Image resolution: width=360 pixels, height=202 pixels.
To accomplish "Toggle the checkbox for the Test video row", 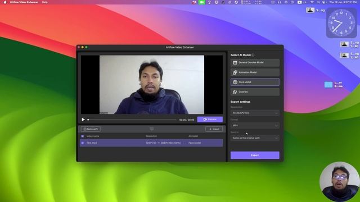I will [x=83, y=143].
